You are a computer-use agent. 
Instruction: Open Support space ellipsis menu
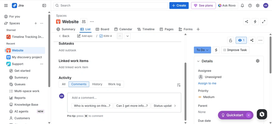point(42,64)
